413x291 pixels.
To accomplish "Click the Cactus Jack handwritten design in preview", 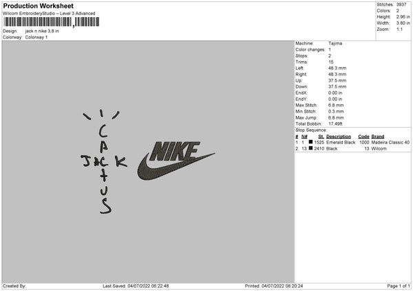I will click(x=105, y=161).
